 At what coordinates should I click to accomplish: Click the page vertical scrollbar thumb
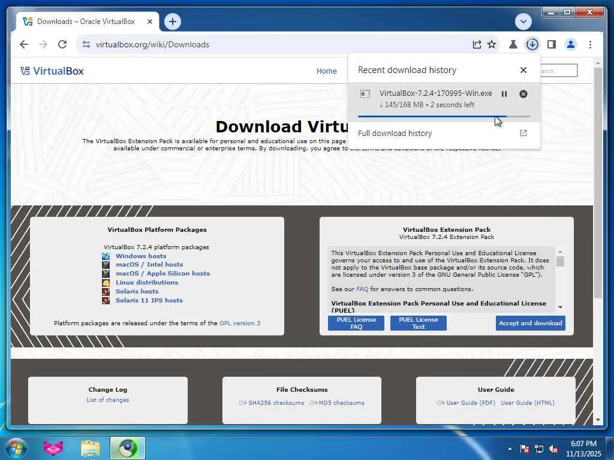(x=598, y=183)
